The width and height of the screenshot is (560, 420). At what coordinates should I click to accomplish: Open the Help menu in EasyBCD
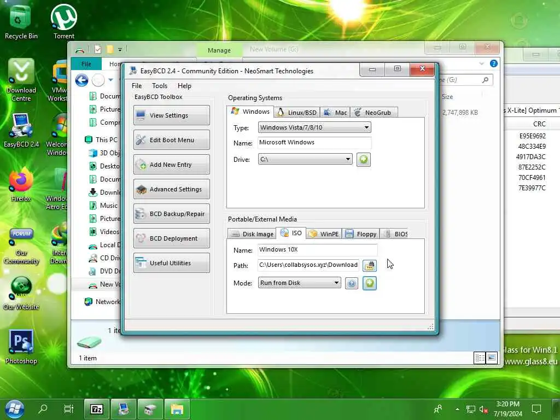[x=184, y=86]
